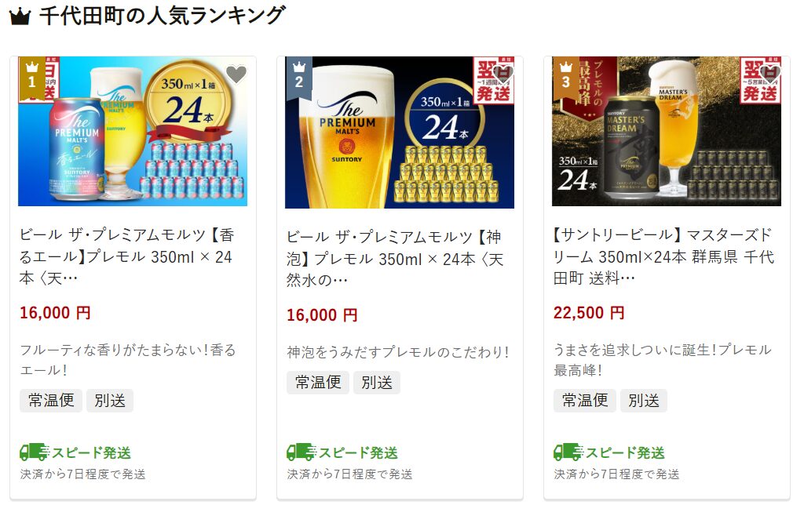Click the speed delivery truck icon on first card
This screenshot has width=804, height=505.
click(34, 452)
